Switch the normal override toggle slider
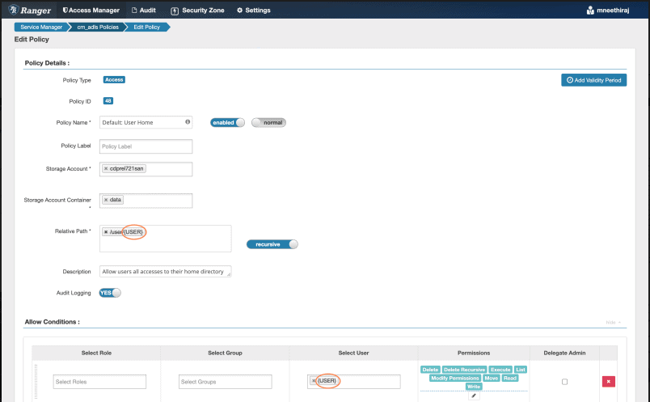This screenshot has width=650, height=402. 269,123
